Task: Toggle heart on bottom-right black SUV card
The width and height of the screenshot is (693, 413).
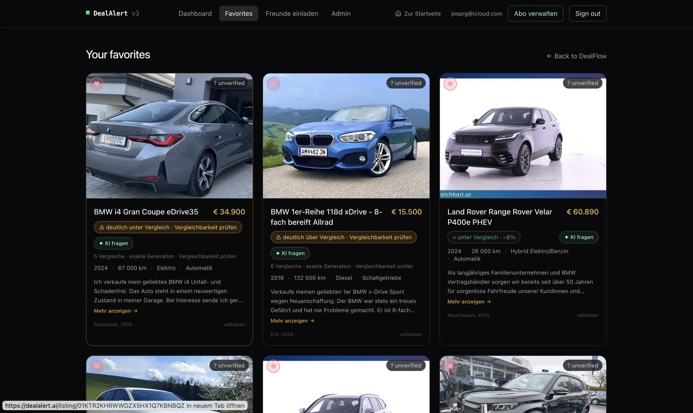Action: point(450,366)
